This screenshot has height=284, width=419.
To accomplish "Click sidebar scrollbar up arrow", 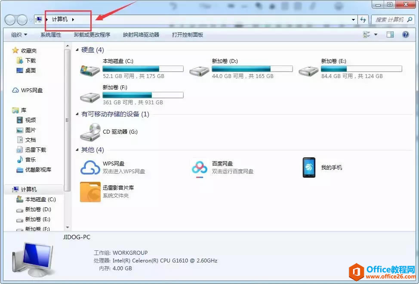I will point(68,46).
